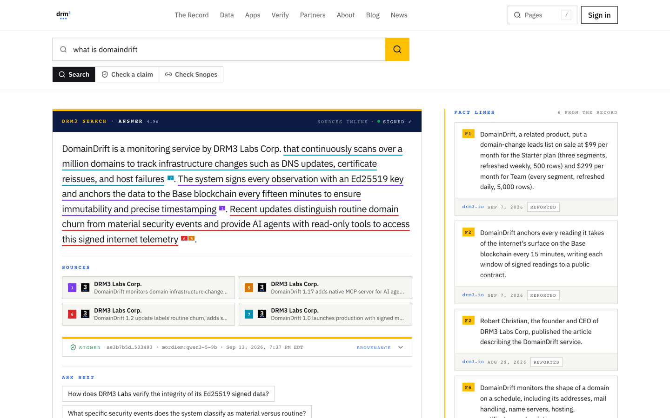Image resolution: width=670 pixels, height=418 pixels.
Task: Click the SOURCES heading label
Action: tap(76, 268)
